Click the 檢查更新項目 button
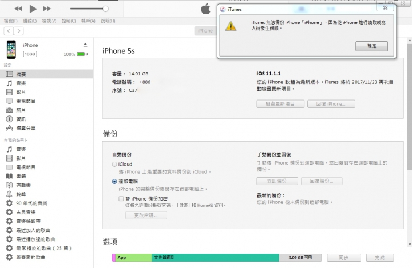Screen dimensions: 412x268 click(280, 104)
